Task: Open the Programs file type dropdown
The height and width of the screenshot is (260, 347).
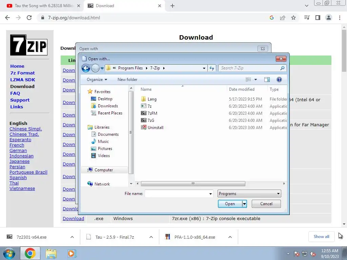Action: tap(249, 194)
